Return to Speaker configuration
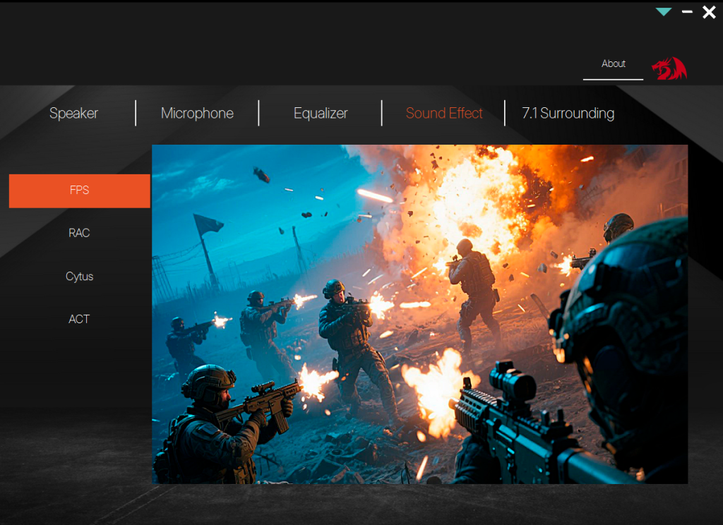The height and width of the screenshot is (525, 723). pyautogui.click(x=73, y=113)
